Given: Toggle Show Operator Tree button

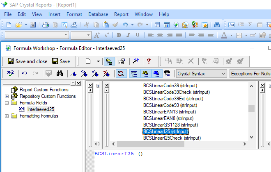Looking at the screenshot, I should coord(156,74).
